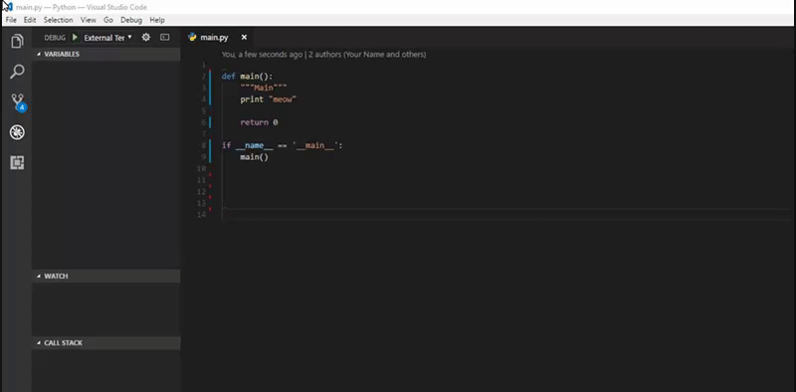Click the git blame authors annotation
Viewport: 796px width, 392px height.
pos(324,55)
